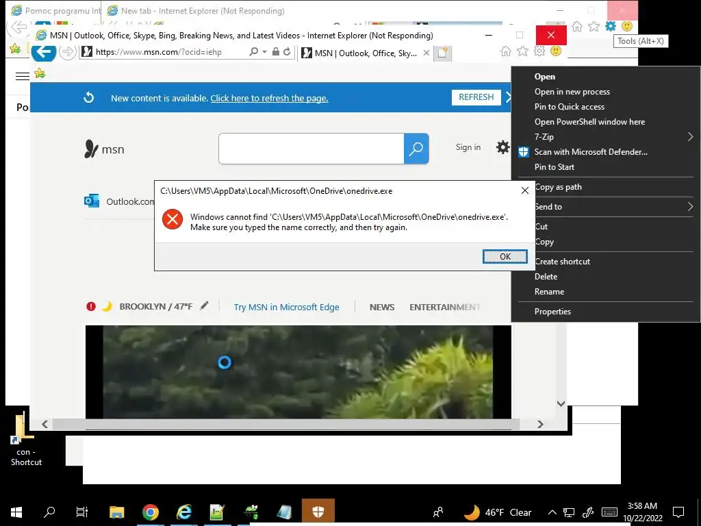Click the blue Tools gear in back window
This screenshot has width=701, height=526.
pos(610,27)
